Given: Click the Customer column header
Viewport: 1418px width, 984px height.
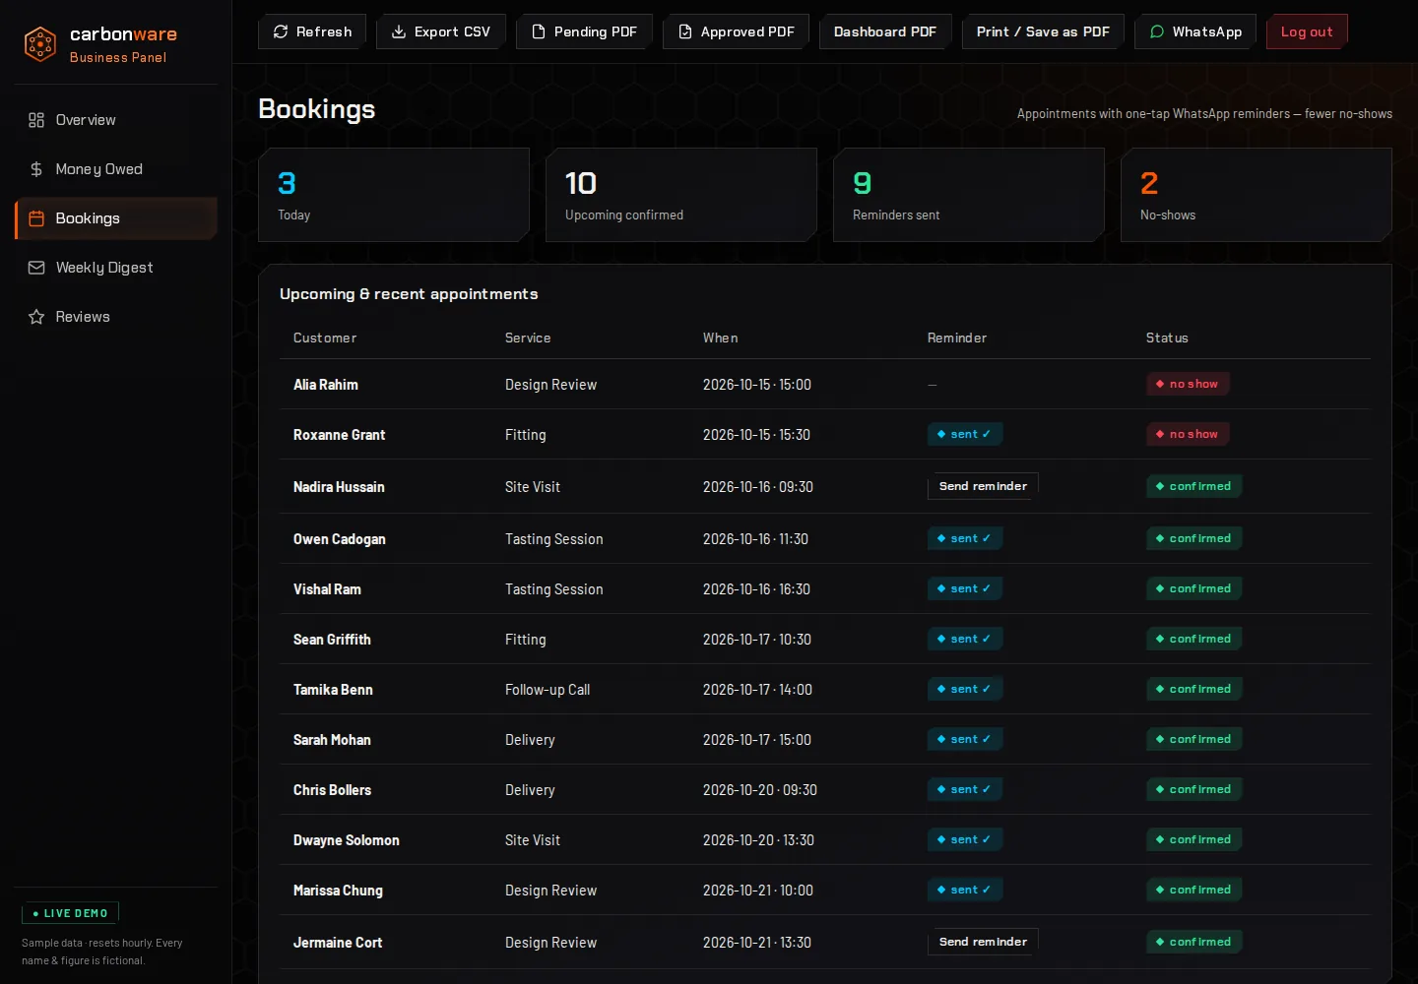Looking at the screenshot, I should point(325,338).
